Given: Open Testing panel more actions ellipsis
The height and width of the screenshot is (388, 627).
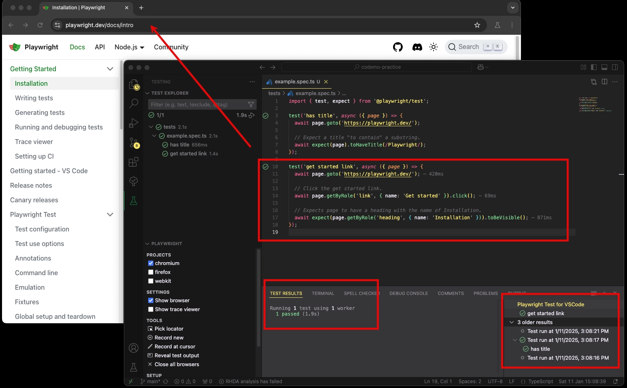Looking at the screenshot, I should 252,82.
